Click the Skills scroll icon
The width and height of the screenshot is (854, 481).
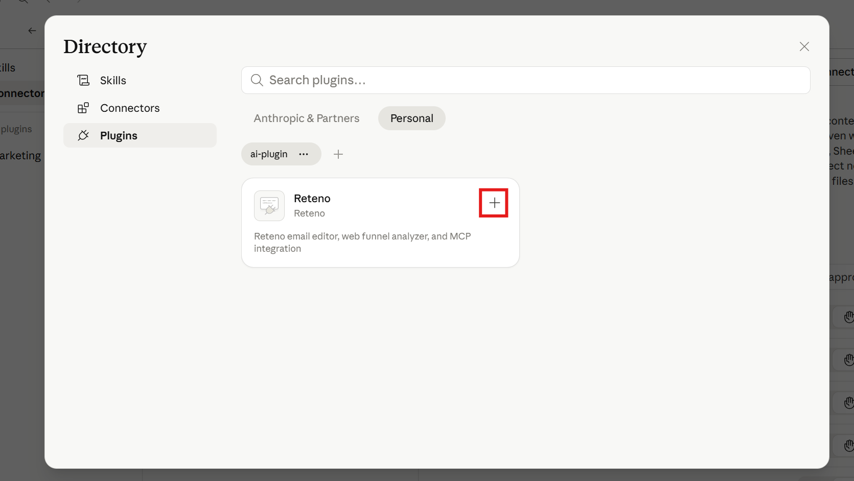click(x=83, y=80)
